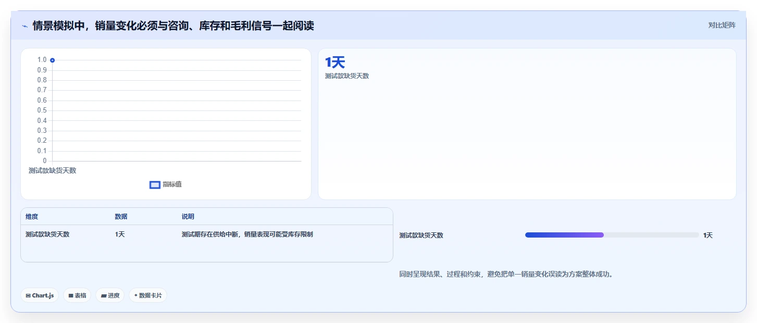757x323 pixels.
Task: Click the large 1天 card value
Action: [335, 63]
